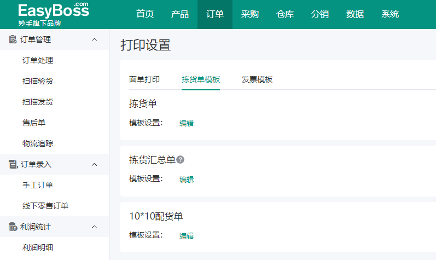The width and height of the screenshot is (436, 260).
Task: Open the 数据 top menu
Action: coord(355,14)
